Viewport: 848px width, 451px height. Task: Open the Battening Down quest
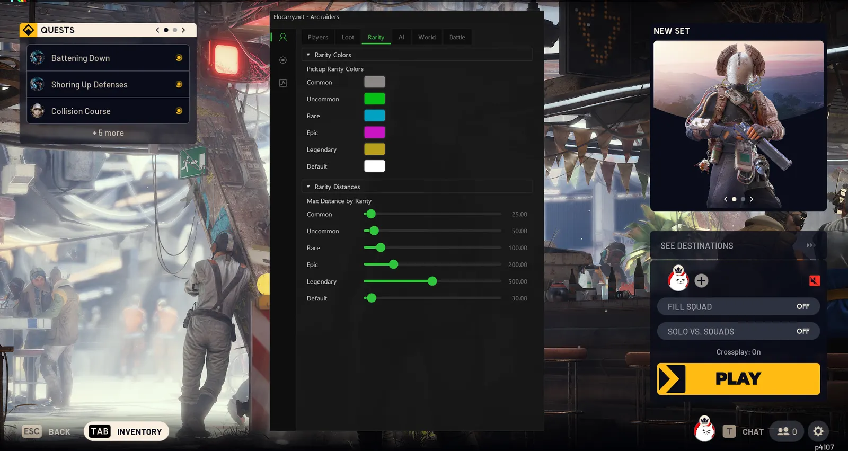click(x=108, y=58)
